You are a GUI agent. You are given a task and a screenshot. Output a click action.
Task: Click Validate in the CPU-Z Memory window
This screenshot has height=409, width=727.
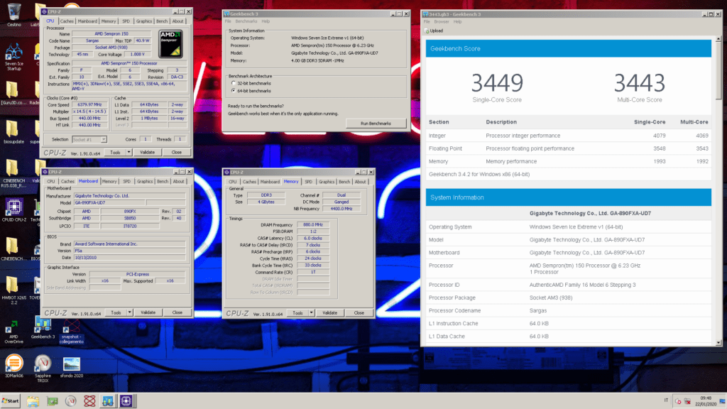[329, 313]
